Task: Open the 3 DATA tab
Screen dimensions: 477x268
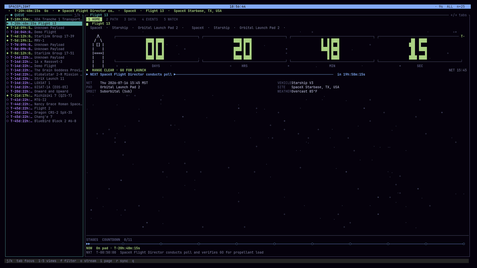Action: pos(130,19)
